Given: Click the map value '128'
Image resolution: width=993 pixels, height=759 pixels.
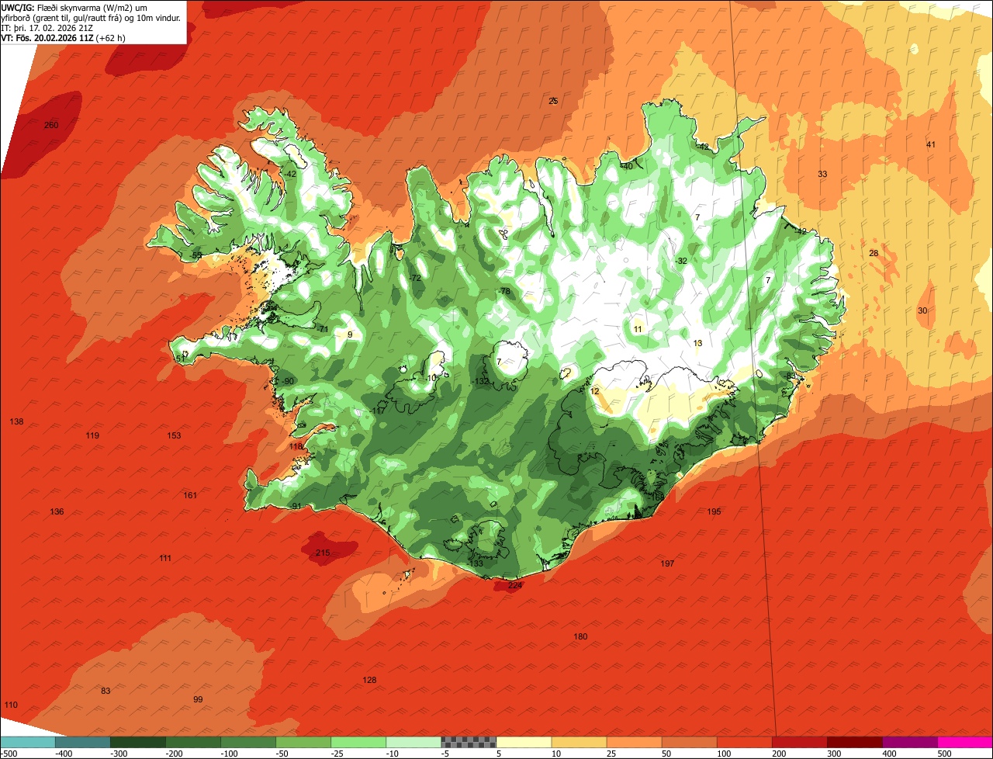Looking at the screenshot, I should (369, 680).
